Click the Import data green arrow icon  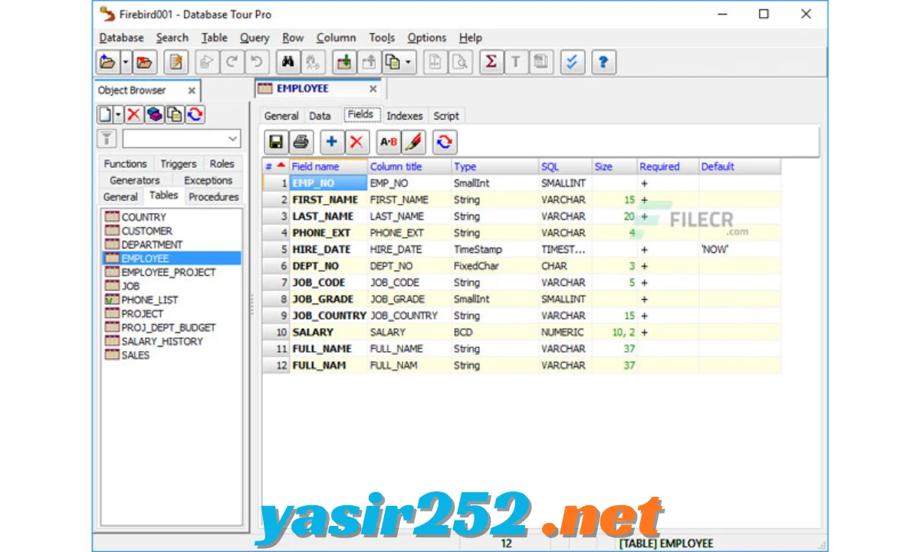coord(344,62)
